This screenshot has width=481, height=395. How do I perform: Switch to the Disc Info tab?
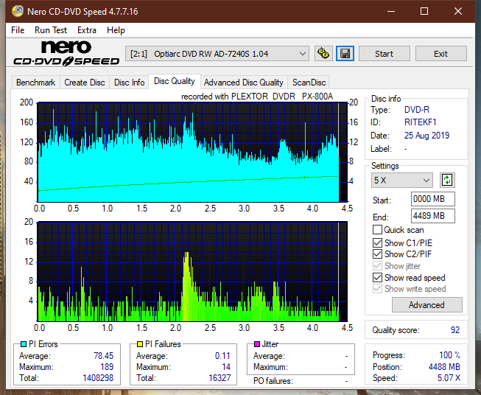[129, 83]
